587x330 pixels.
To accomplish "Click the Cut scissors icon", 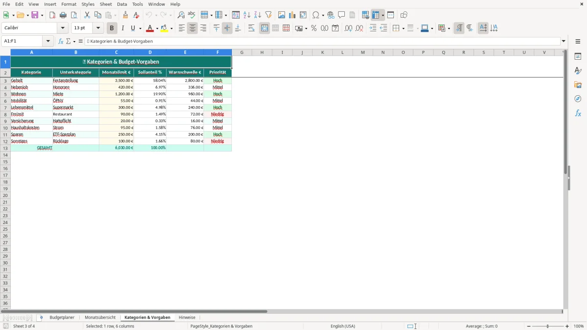I will [x=87, y=15].
